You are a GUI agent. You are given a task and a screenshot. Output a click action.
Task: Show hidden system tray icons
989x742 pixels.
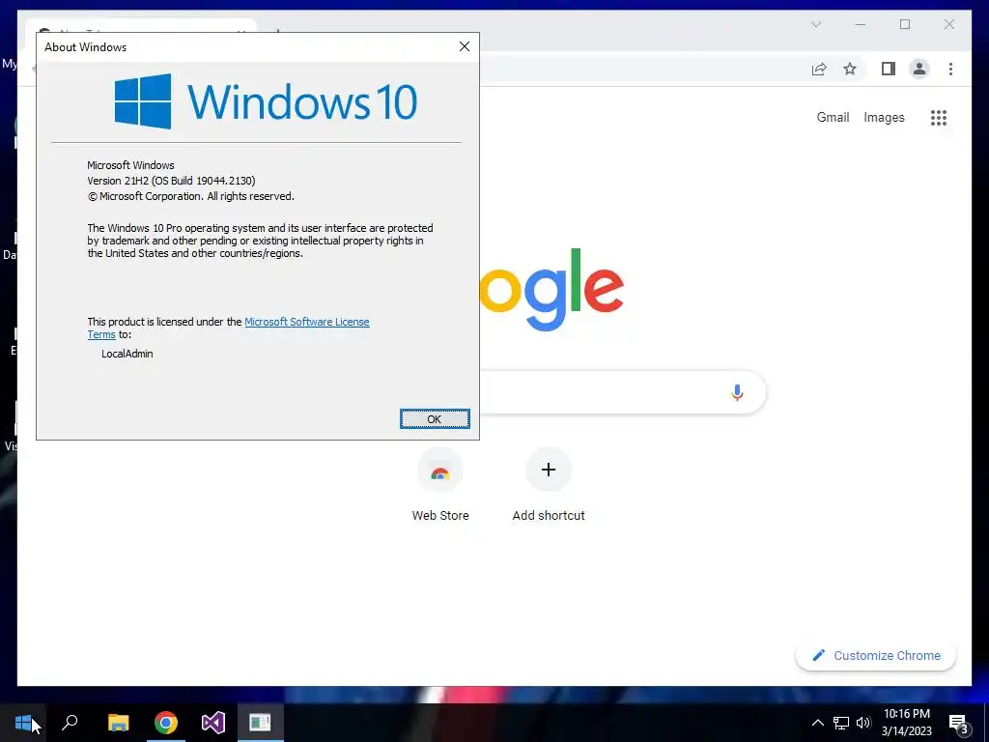pyautogui.click(x=817, y=723)
